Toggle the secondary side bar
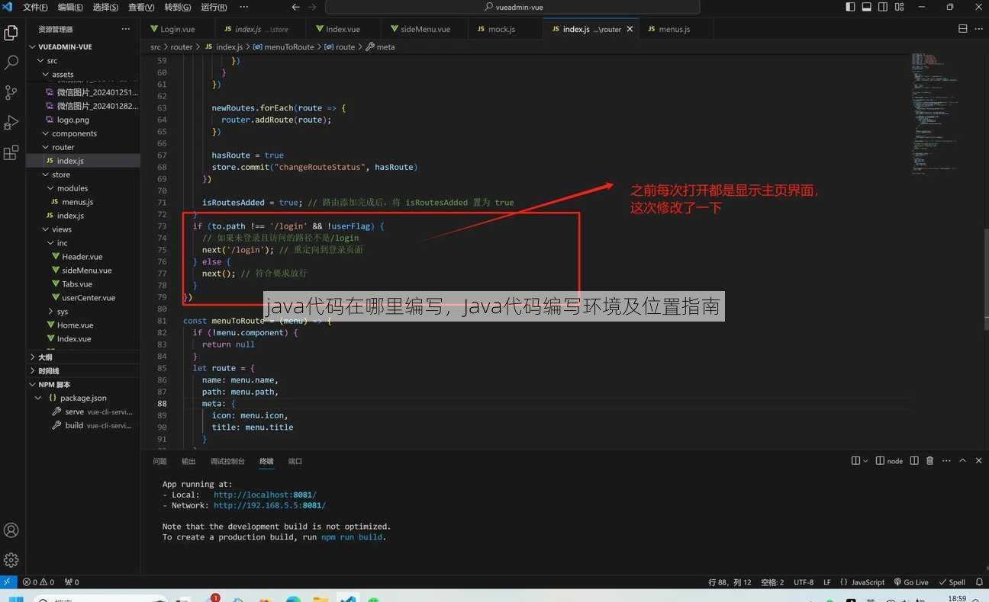989x602 pixels. click(883, 7)
